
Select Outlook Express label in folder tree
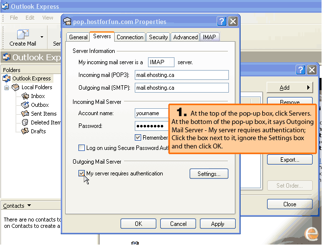(31, 78)
